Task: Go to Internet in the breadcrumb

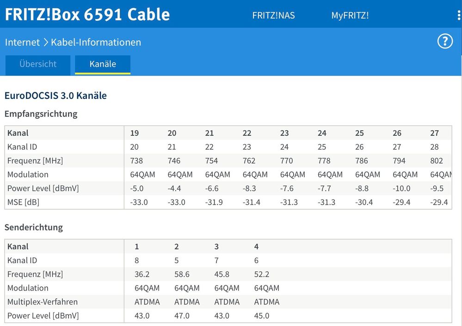Action: 22,42
